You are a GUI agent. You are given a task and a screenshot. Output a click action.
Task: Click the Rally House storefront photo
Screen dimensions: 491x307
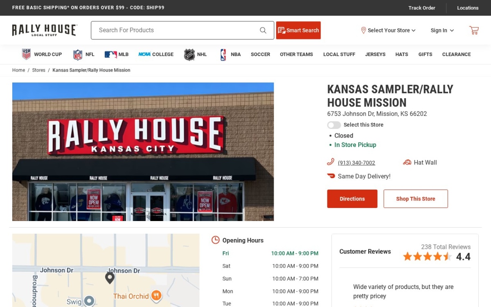pos(143,152)
